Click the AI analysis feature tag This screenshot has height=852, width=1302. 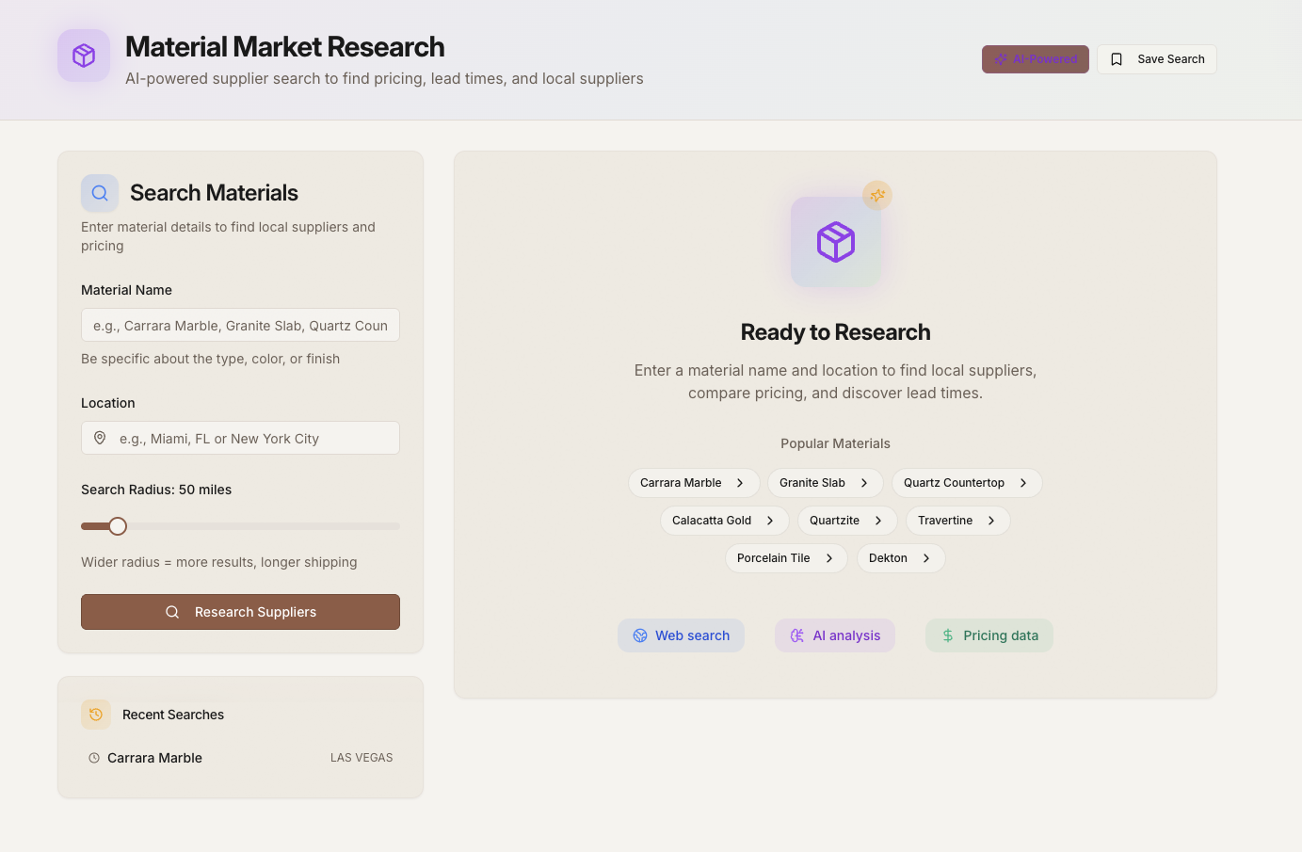[x=835, y=635]
